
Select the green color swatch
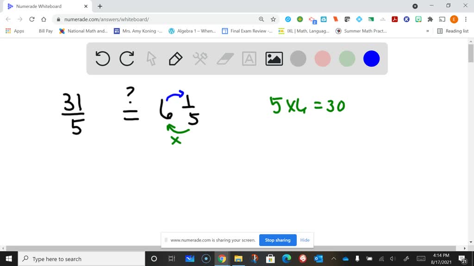[x=347, y=59]
